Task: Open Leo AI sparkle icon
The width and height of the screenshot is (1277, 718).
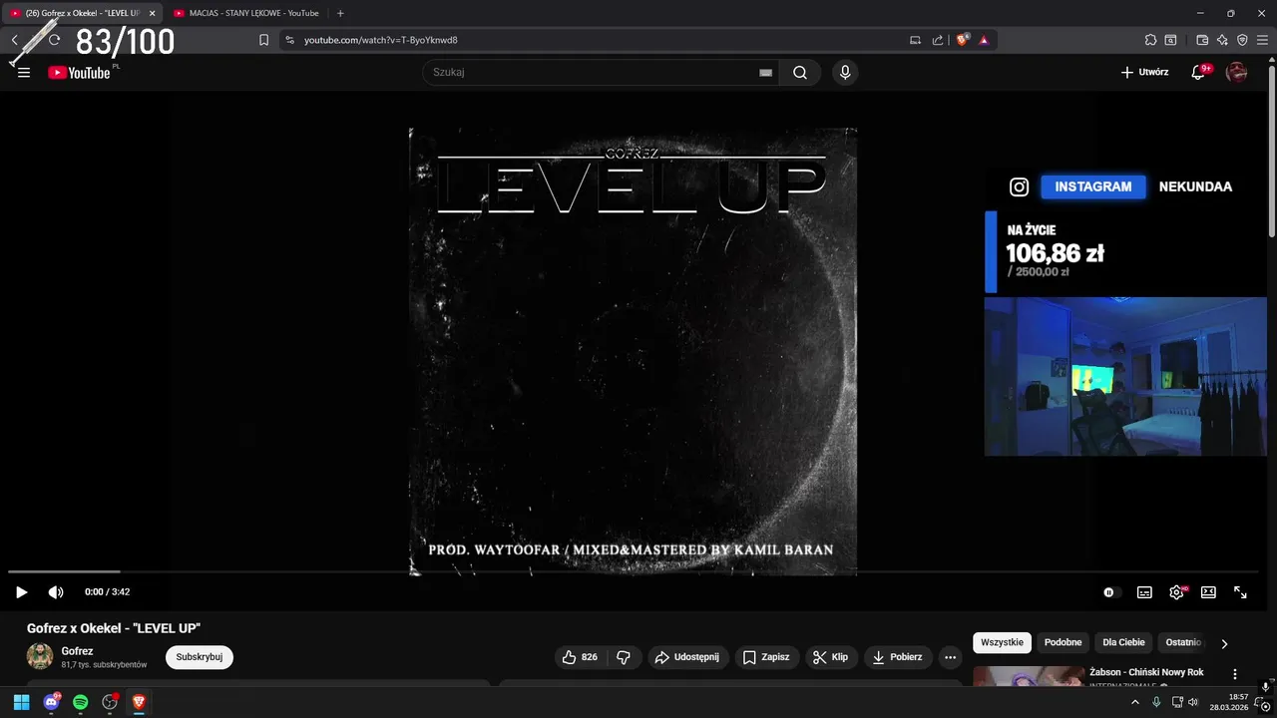Action: [1222, 40]
